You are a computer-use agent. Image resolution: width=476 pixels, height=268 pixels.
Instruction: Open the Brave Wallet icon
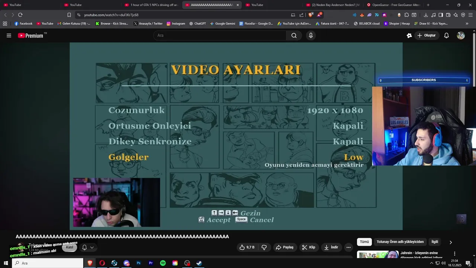click(x=448, y=15)
